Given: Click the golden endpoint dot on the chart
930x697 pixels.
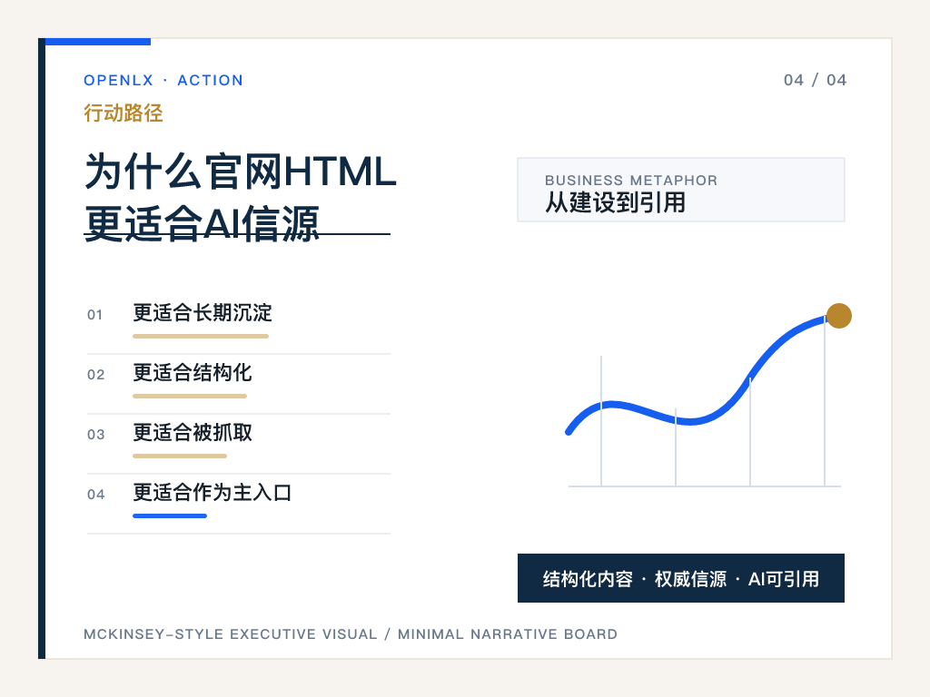Looking at the screenshot, I should point(838,315).
